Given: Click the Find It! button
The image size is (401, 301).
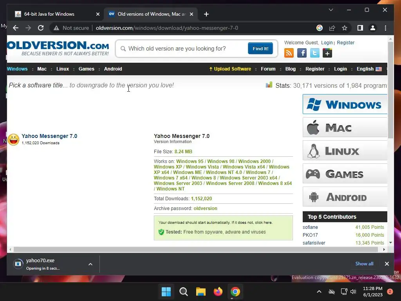Looking at the screenshot, I should point(260,48).
